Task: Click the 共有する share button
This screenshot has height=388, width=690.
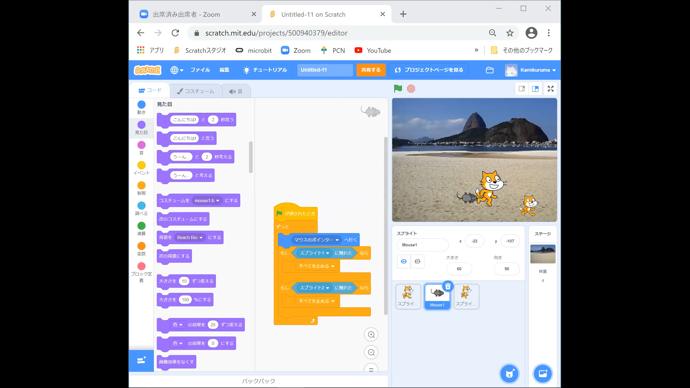Action: tap(371, 70)
